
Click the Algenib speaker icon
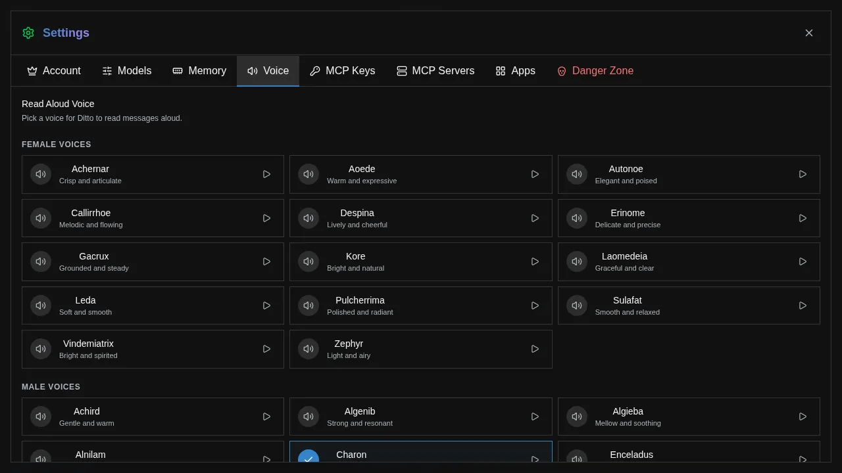[309, 416]
